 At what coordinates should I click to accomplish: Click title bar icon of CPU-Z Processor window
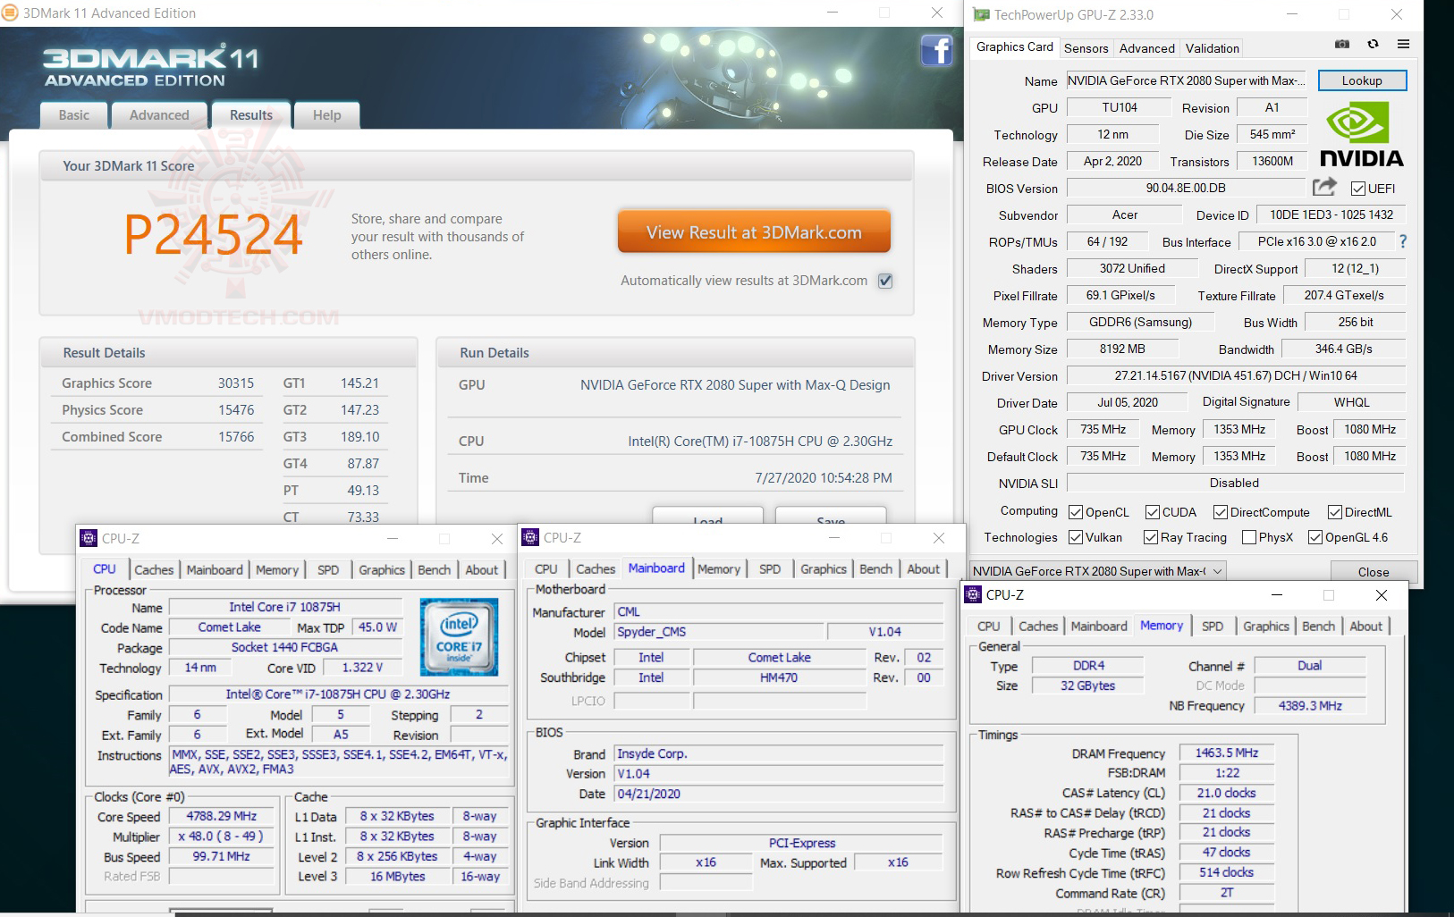(x=89, y=538)
